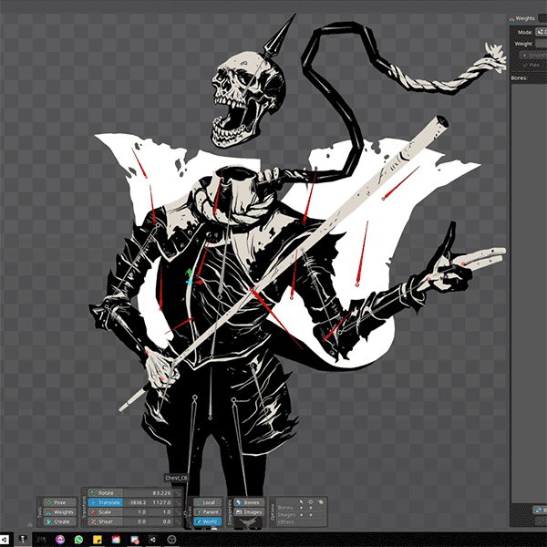Click the Windows Start button

click(5, 541)
